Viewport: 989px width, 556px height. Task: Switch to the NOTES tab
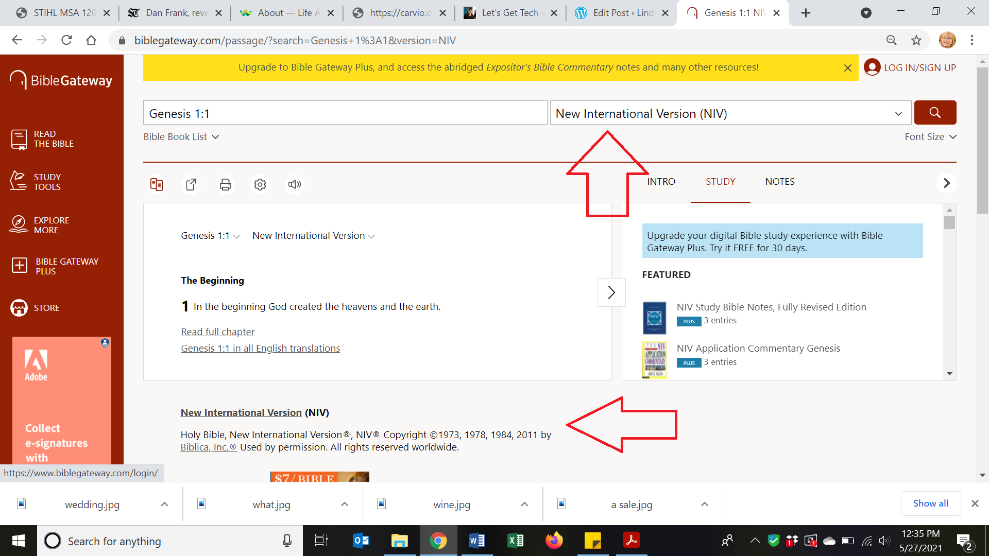click(779, 182)
